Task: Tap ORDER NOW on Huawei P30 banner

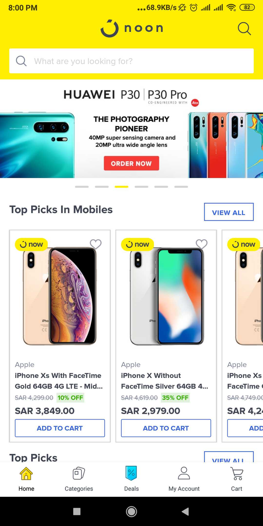Action: [131, 163]
